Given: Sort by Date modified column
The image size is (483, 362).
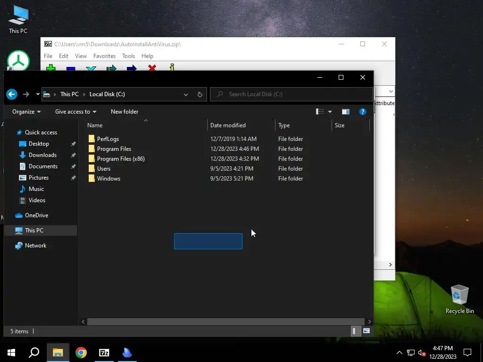Looking at the screenshot, I should pos(228,125).
